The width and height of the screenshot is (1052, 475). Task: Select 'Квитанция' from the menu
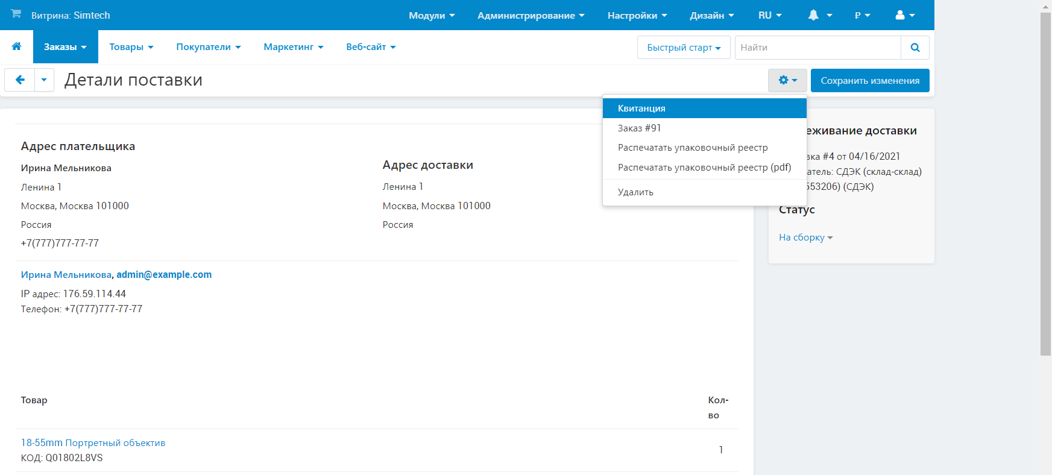pos(641,109)
